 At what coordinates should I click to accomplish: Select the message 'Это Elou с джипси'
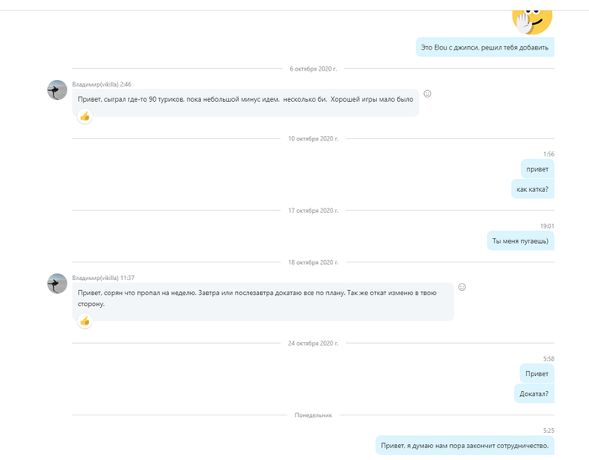tap(485, 48)
